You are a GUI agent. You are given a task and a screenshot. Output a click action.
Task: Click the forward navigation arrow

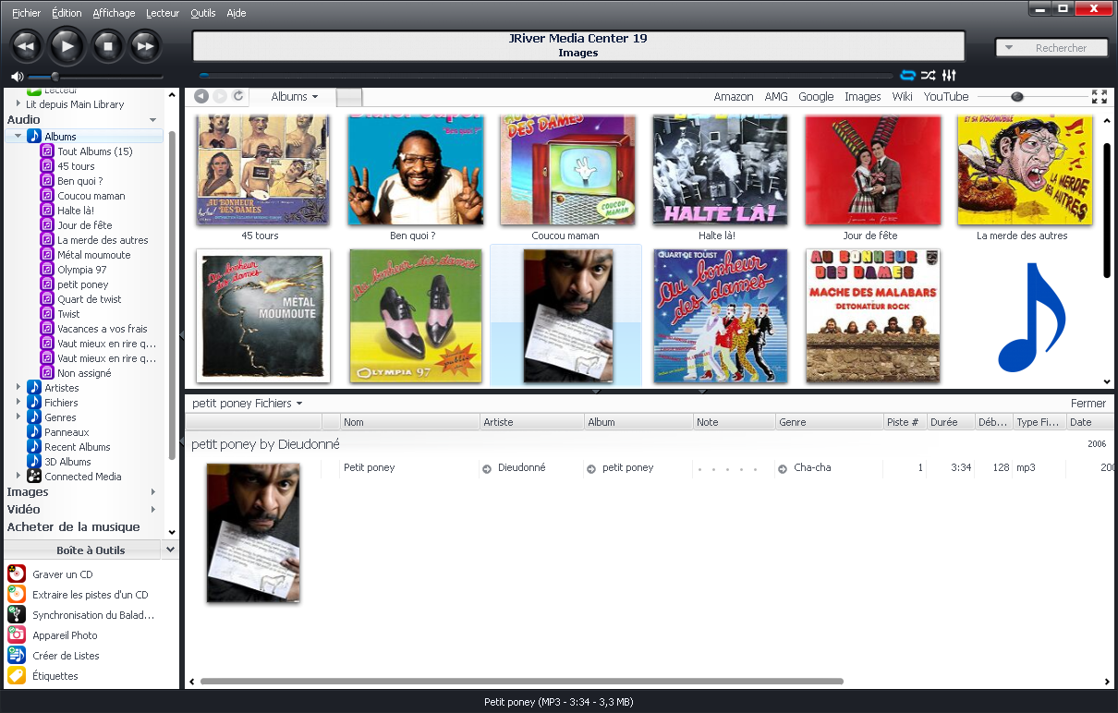pos(220,96)
